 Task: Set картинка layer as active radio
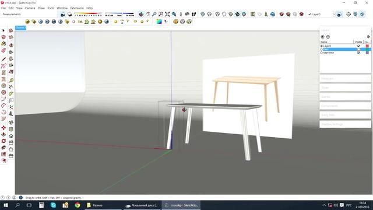click(x=321, y=52)
